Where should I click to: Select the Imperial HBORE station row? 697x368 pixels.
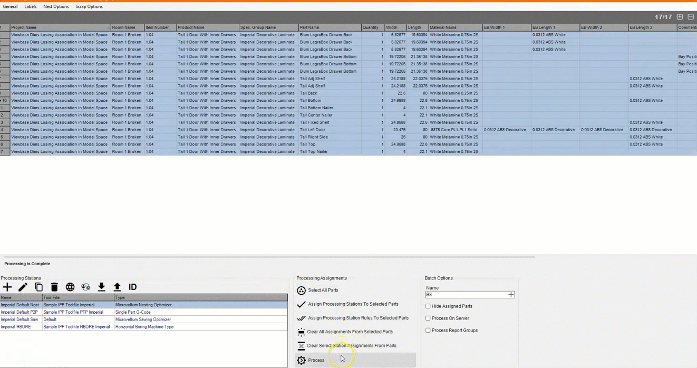pos(16,327)
